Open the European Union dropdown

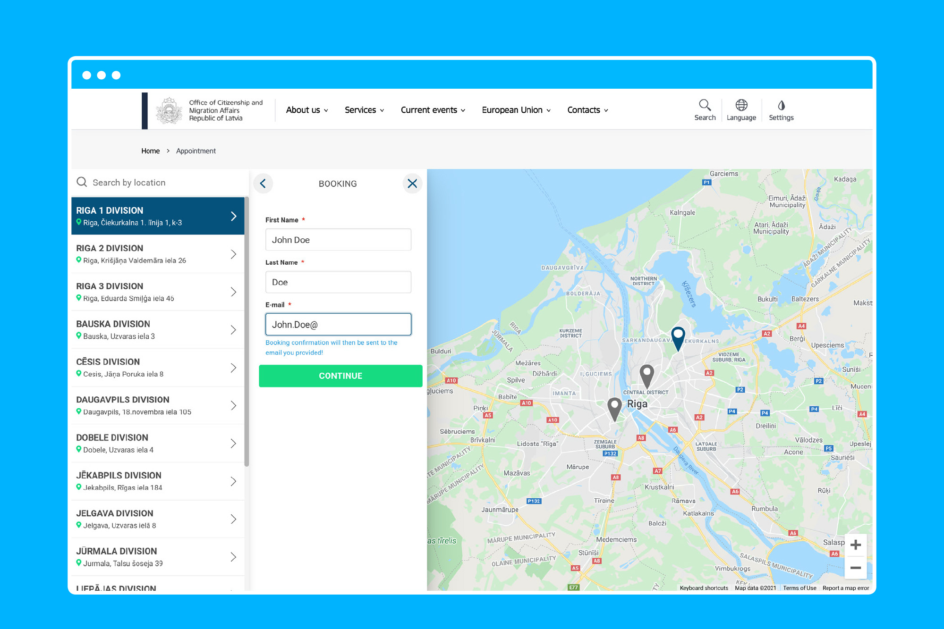click(516, 110)
